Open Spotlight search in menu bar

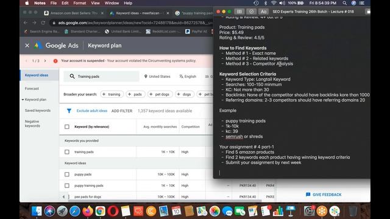pos(344,3)
